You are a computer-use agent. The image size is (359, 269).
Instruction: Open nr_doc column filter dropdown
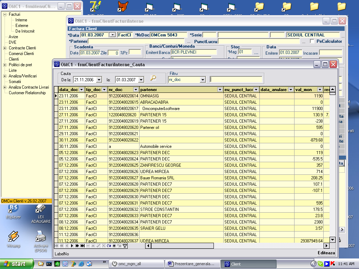point(136,90)
